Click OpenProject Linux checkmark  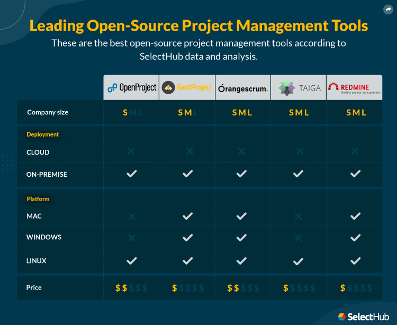tap(132, 261)
